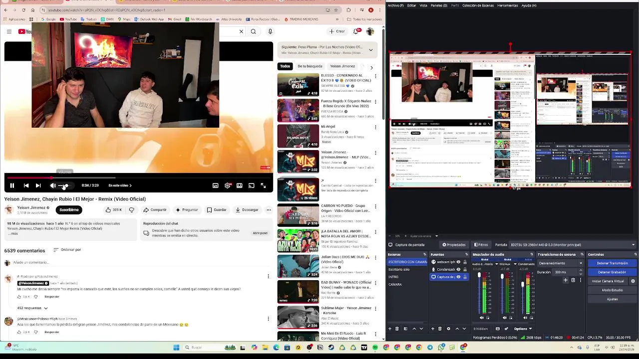The height and width of the screenshot is (359, 639).
Task: Open 'Ordenar por' comment sorting
Action: point(67,249)
